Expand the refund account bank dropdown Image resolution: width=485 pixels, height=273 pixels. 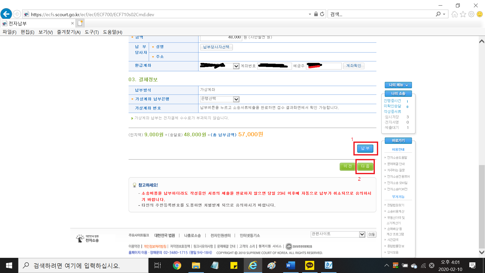pyautogui.click(x=236, y=66)
